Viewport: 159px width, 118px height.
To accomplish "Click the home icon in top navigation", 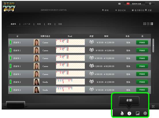I will [103, 10].
